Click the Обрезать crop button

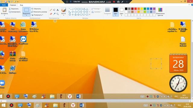click(x=36, y=9)
